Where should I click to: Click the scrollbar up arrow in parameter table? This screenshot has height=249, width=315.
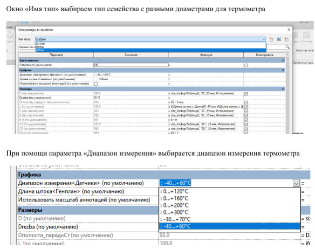tap(288, 55)
